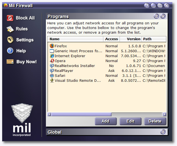
Task: Select the Firefox row name
Action: pos(61,46)
